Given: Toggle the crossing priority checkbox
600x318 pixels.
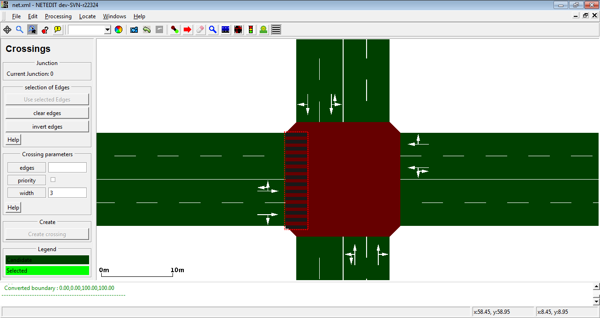Looking at the screenshot, I should coord(53,180).
